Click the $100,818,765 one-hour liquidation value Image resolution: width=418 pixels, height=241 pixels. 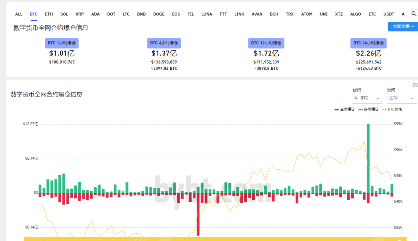coord(62,62)
